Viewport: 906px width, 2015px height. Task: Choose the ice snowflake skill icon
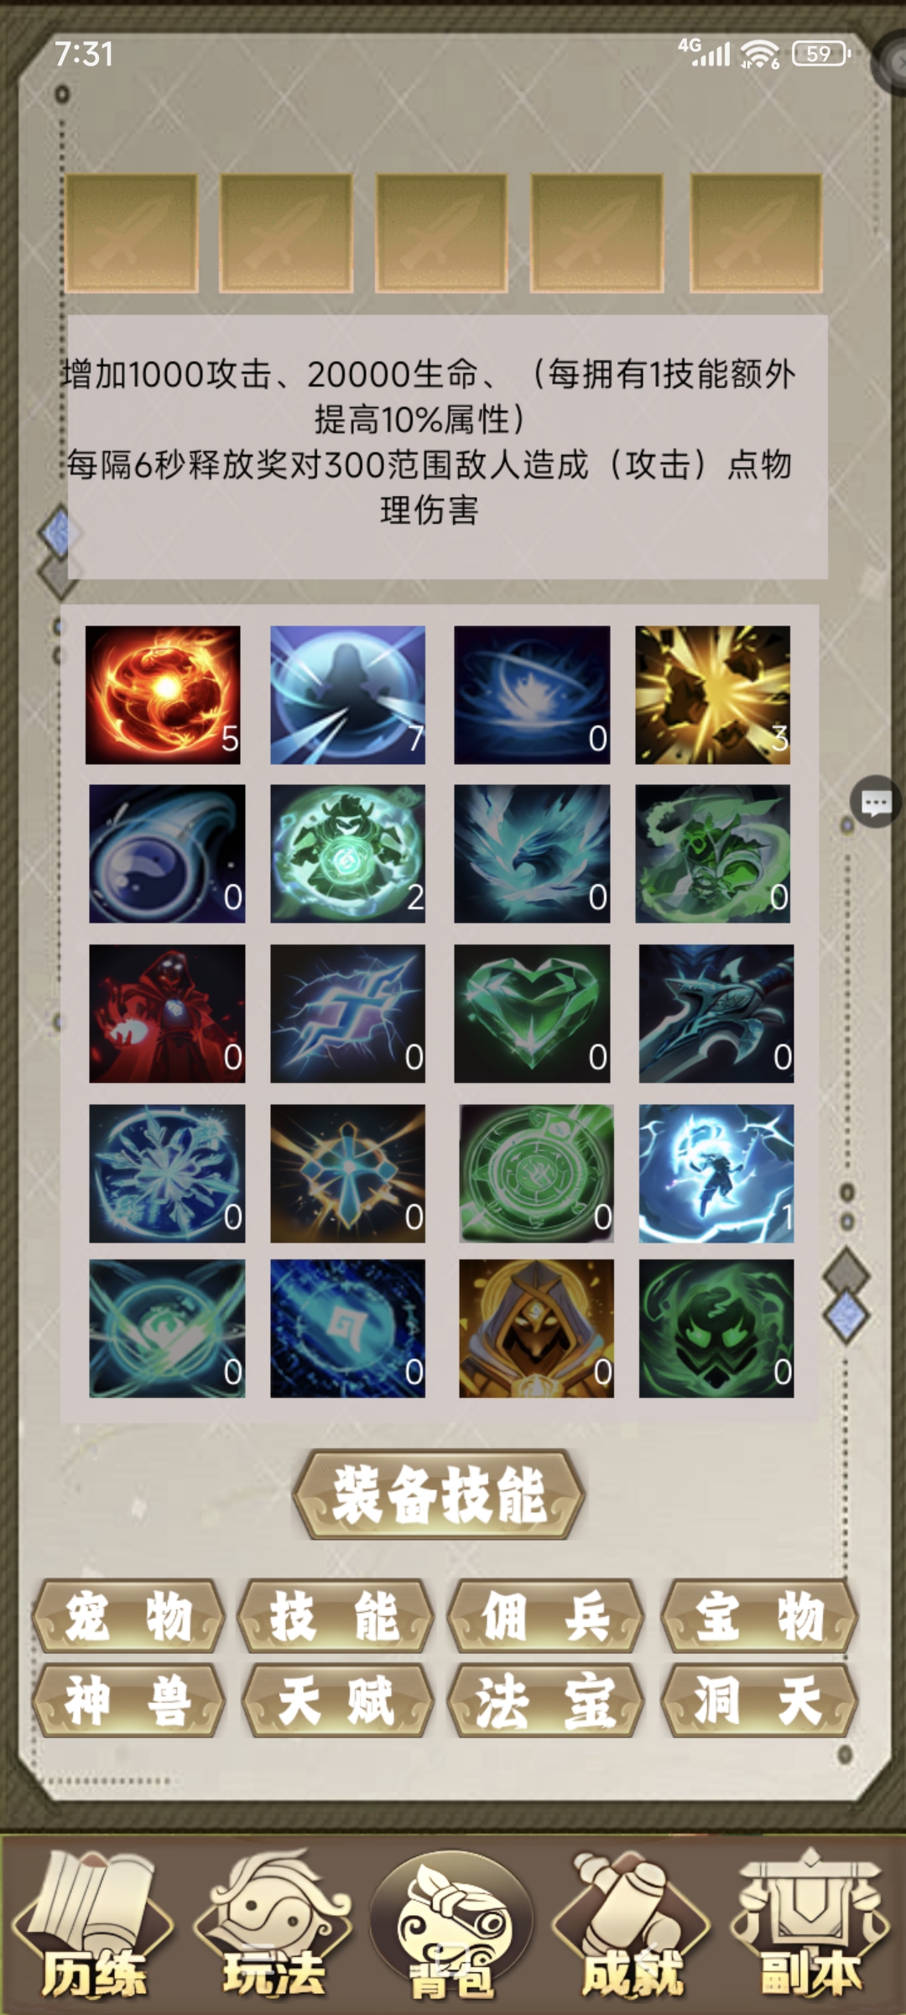pyautogui.click(x=167, y=1173)
